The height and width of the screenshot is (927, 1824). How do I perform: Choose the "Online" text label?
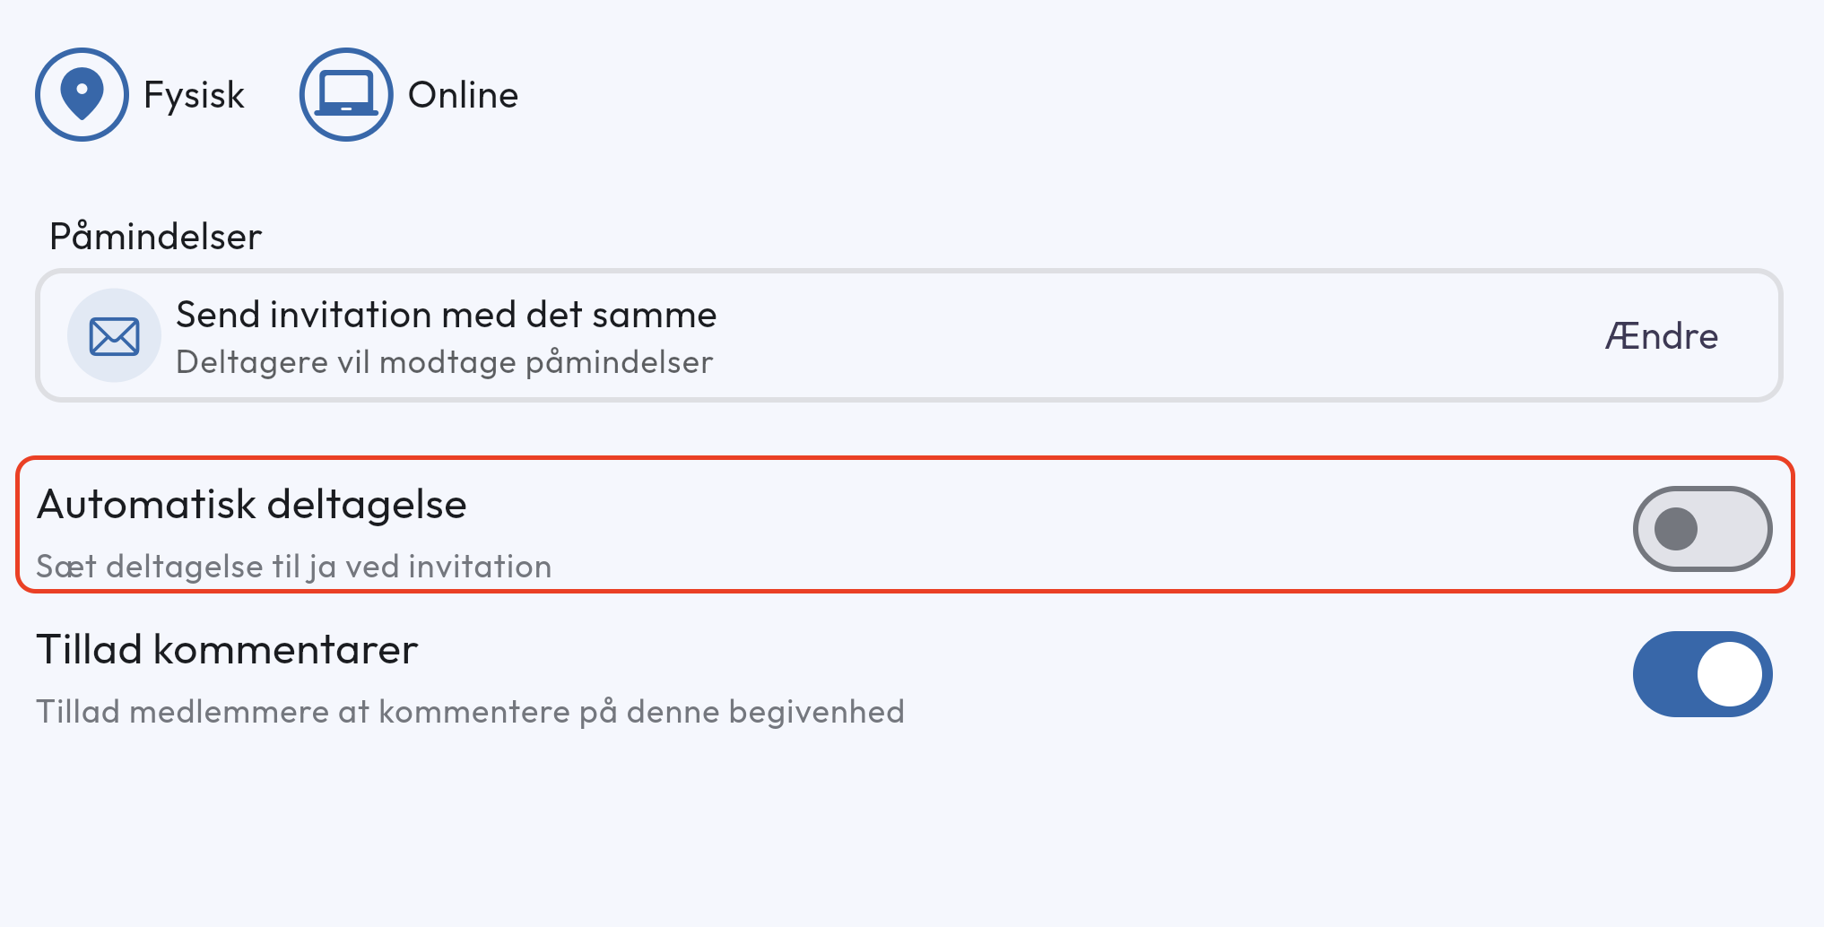click(463, 95)
